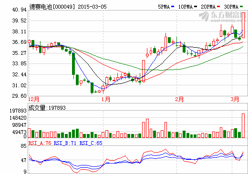This screenshot has width=248, height=174.
Task: Click the 5PMA legend label
Action: point(164,7)
